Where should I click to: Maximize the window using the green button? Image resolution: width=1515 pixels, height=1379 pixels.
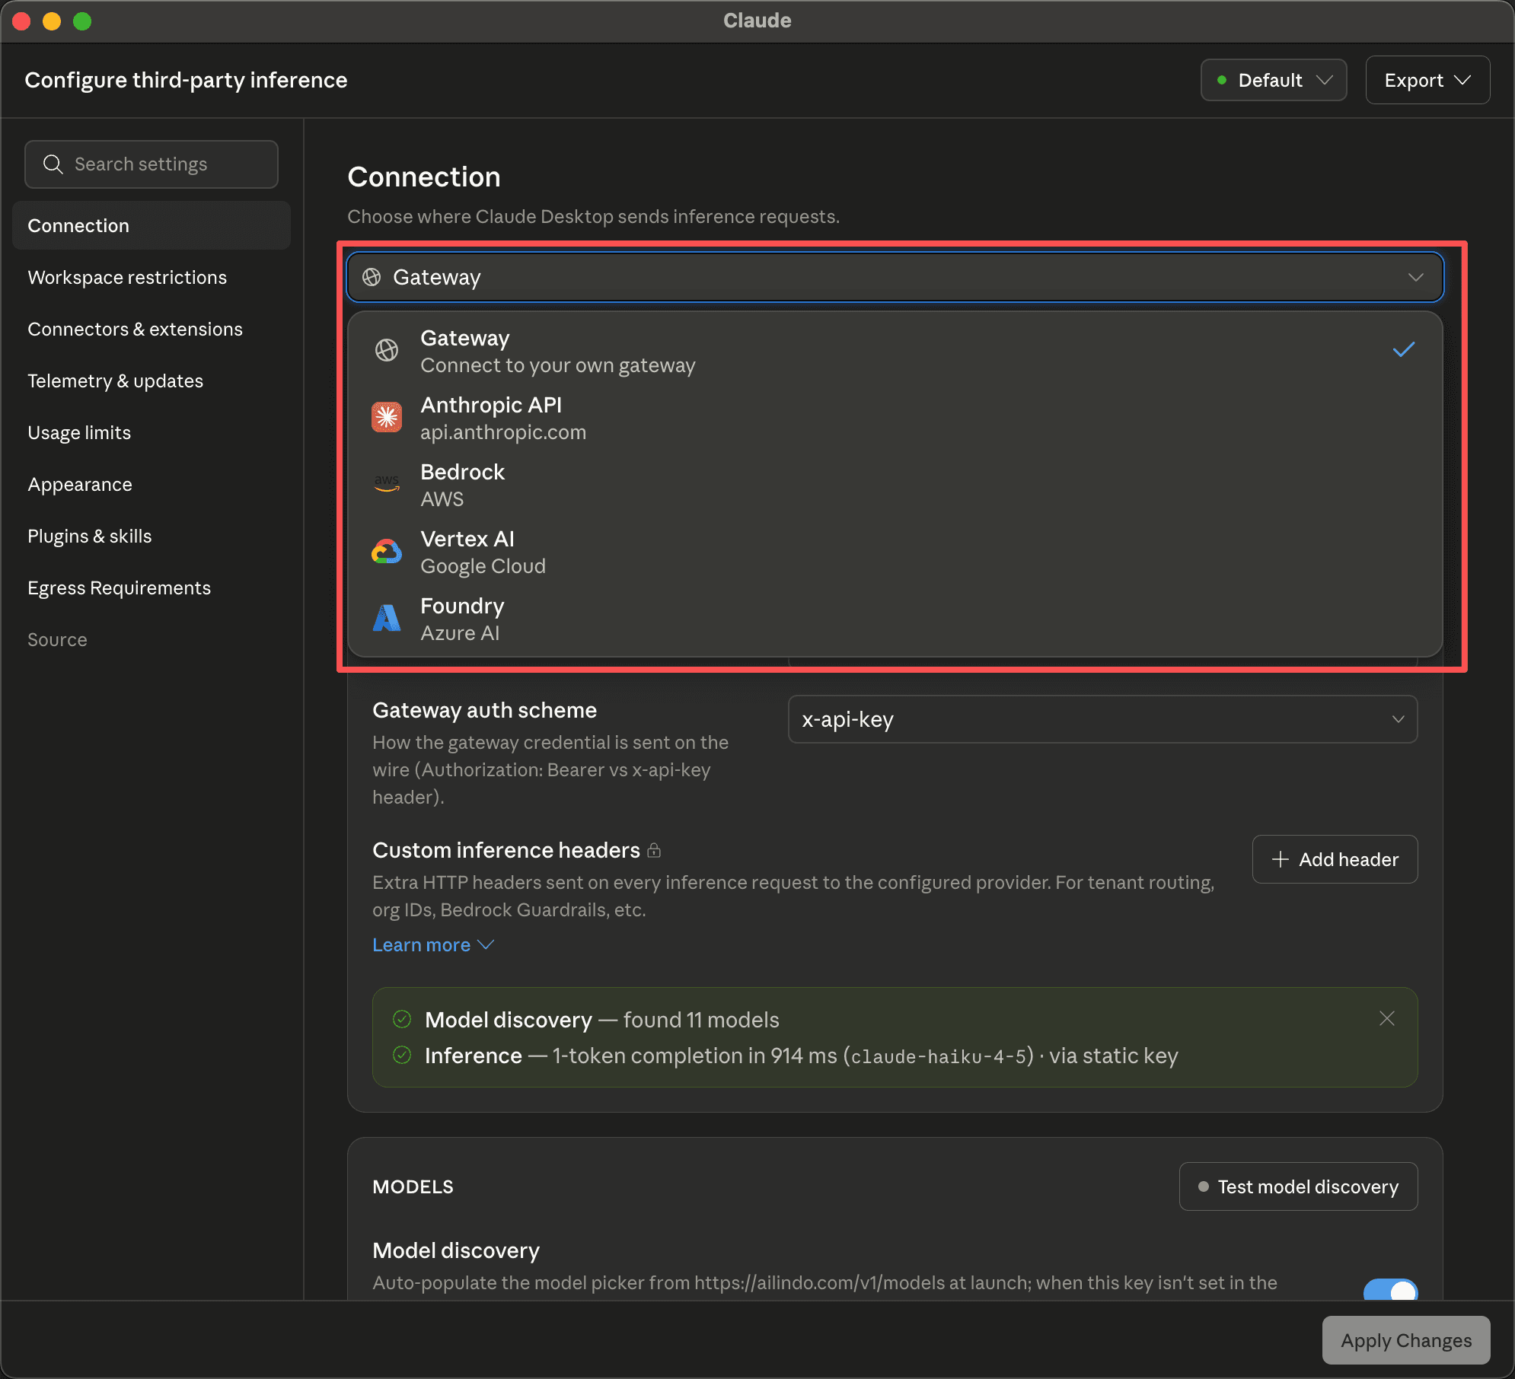click(x=82, y=21)
